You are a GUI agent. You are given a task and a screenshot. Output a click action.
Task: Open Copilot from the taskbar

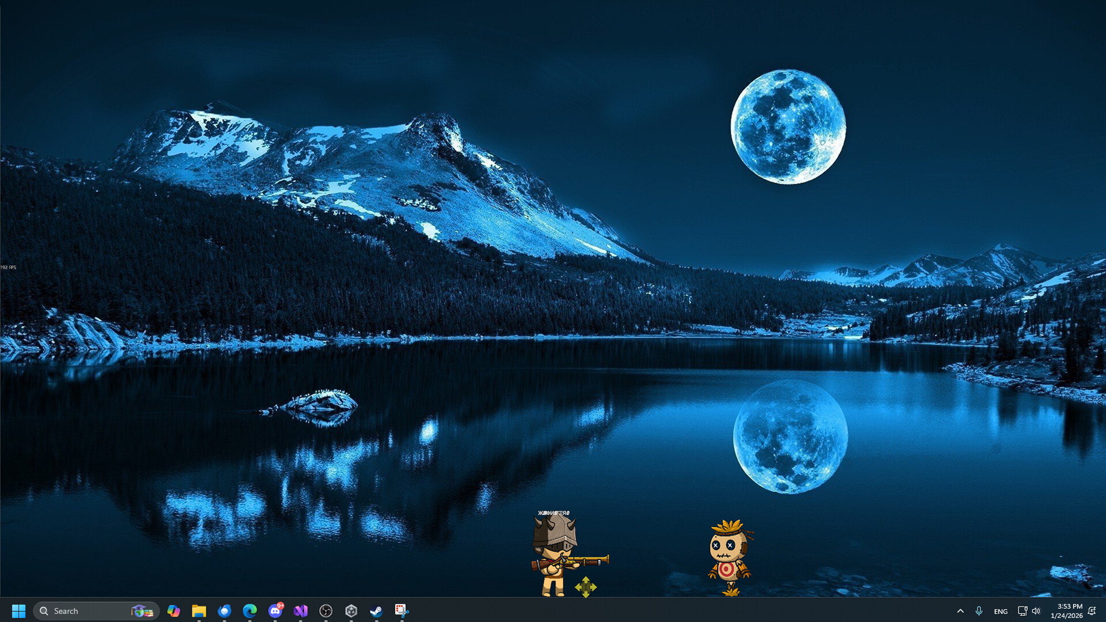tap(173, 610)
